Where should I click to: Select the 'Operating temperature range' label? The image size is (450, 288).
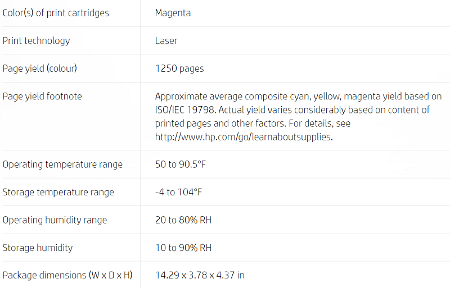62,164
